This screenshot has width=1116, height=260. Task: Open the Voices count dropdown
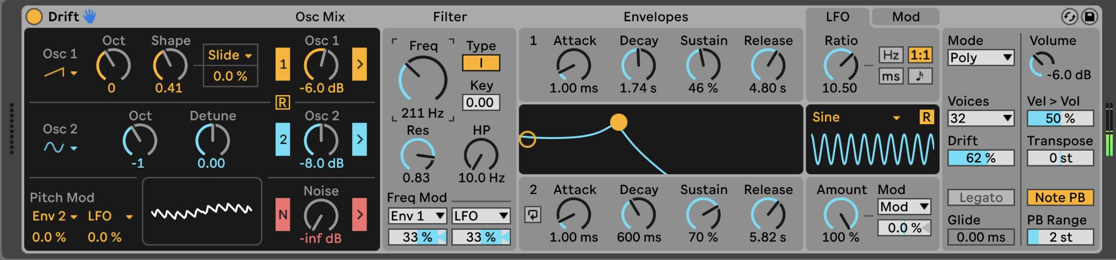coord(981,118)
